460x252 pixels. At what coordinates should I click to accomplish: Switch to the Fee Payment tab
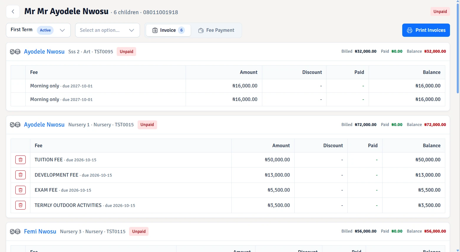(x=216, y=30)
